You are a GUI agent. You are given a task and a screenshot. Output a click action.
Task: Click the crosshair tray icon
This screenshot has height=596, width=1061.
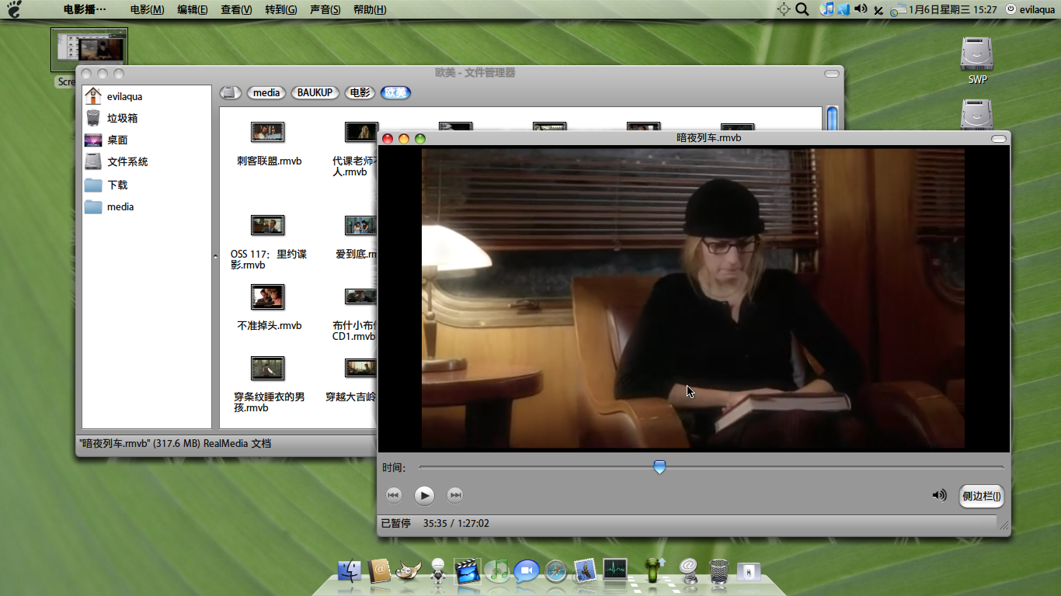pyautogui.click(x=783, y=9)
